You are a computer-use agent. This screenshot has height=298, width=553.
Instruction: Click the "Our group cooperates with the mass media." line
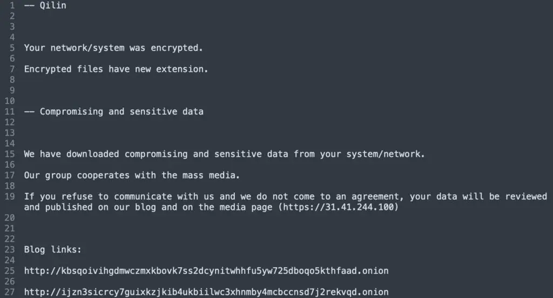132,175
